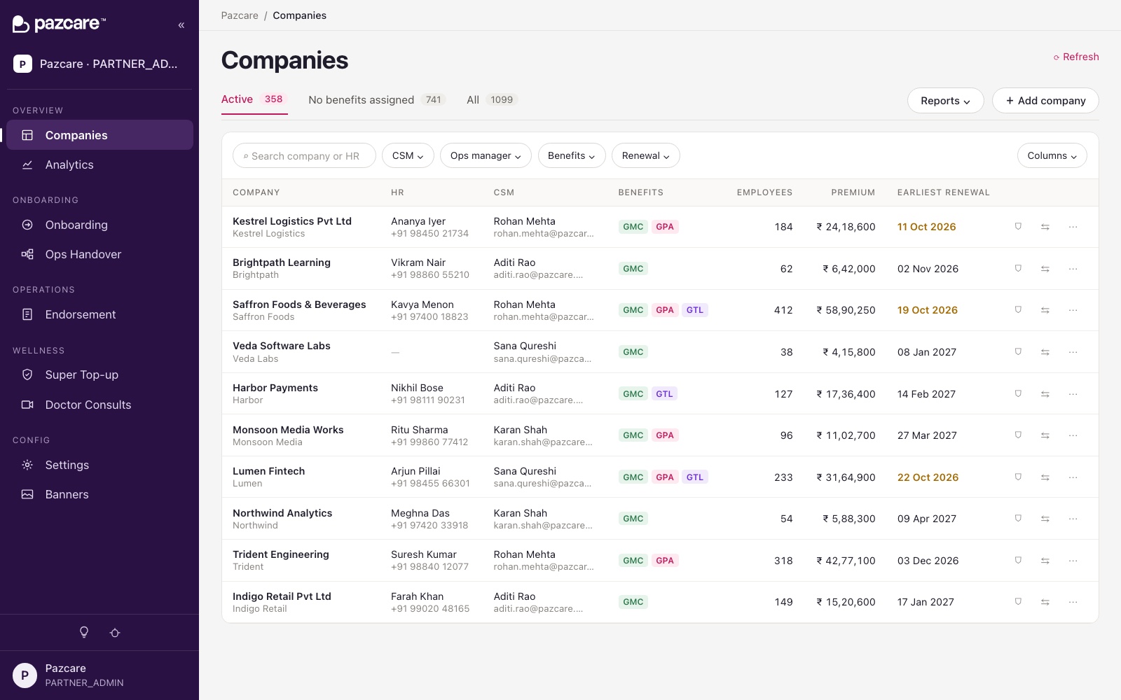
Task: Open Banners in the sidebar
Action: click(x=99, y=494)
